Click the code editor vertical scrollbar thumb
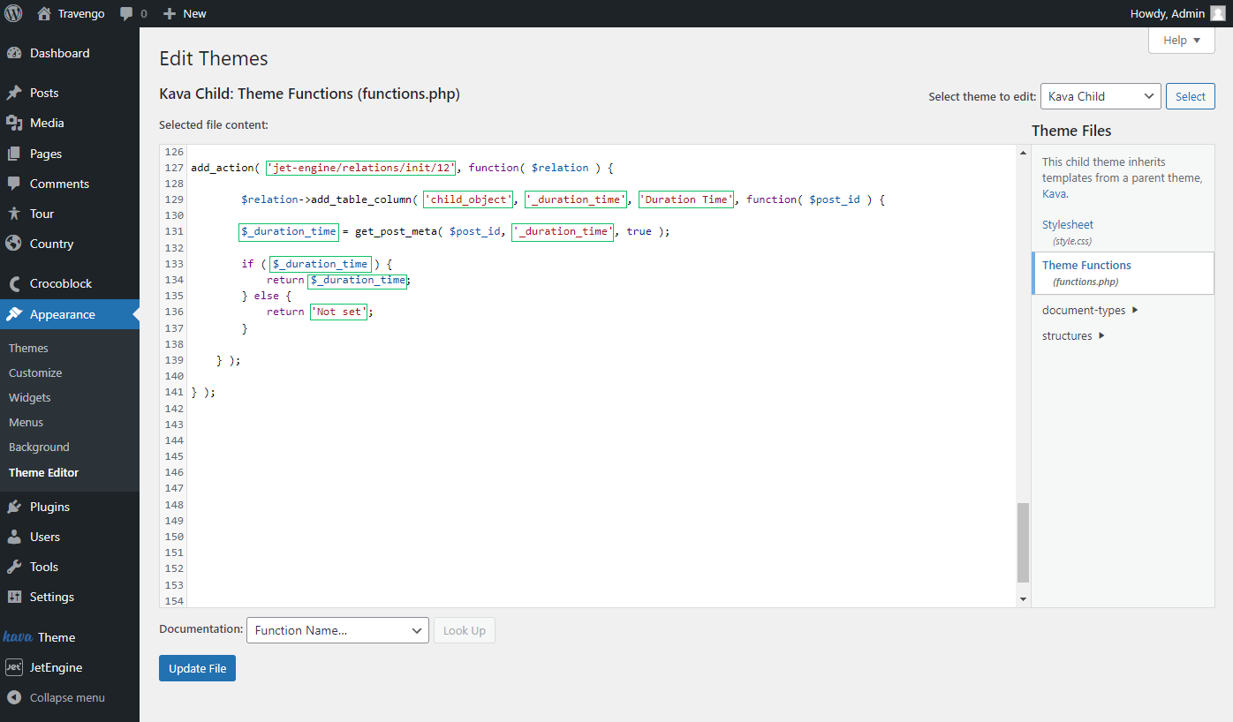This screenshot has height=722, width=1233. [1023, 543]
